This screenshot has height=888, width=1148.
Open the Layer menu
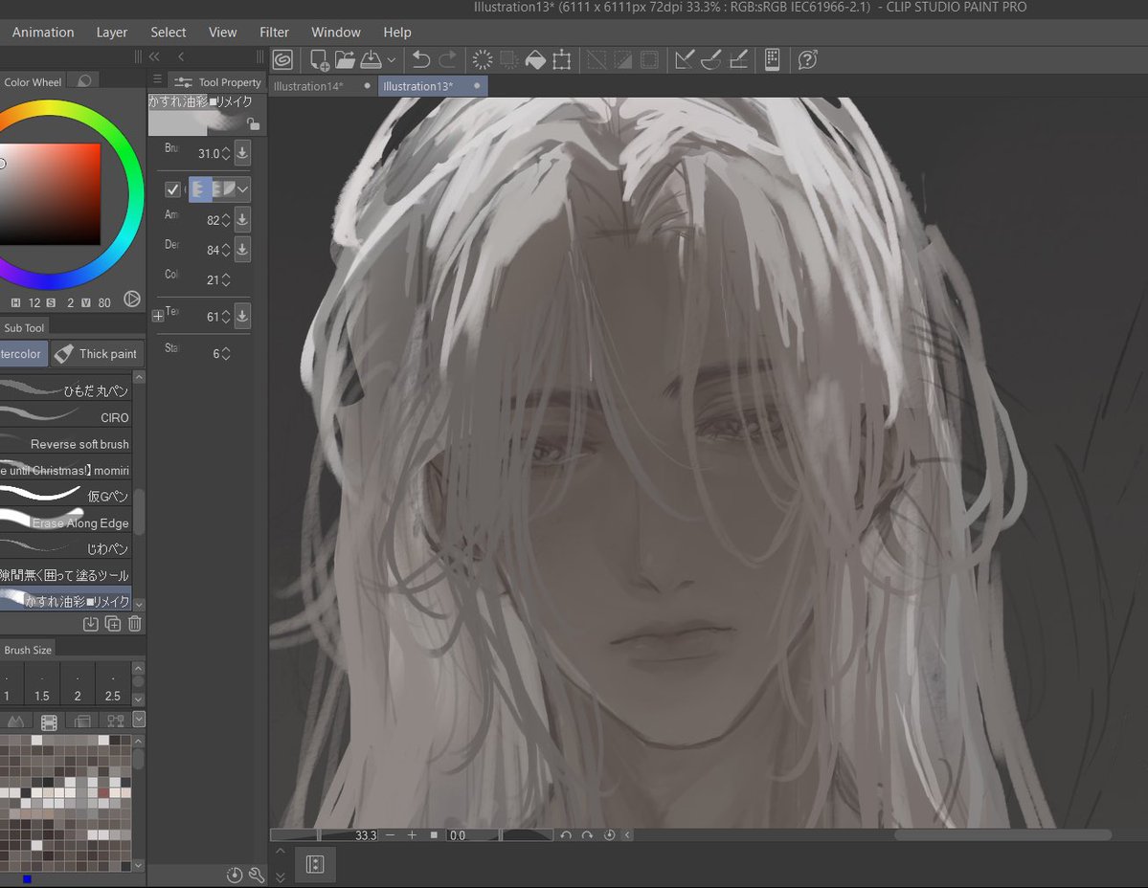[111, 33]
